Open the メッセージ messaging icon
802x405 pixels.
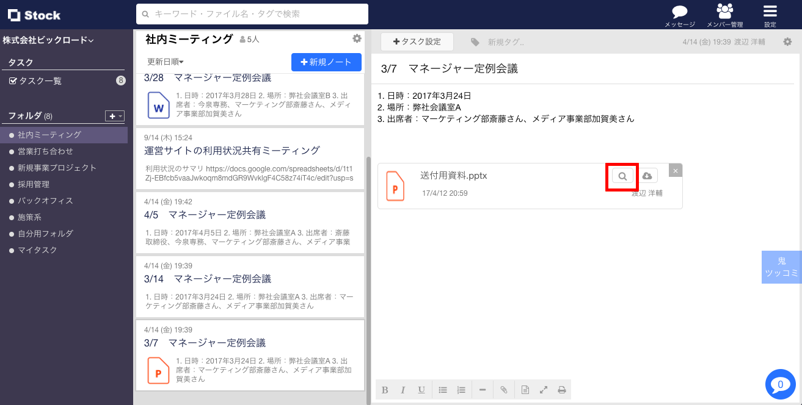[x=679, y=13]
